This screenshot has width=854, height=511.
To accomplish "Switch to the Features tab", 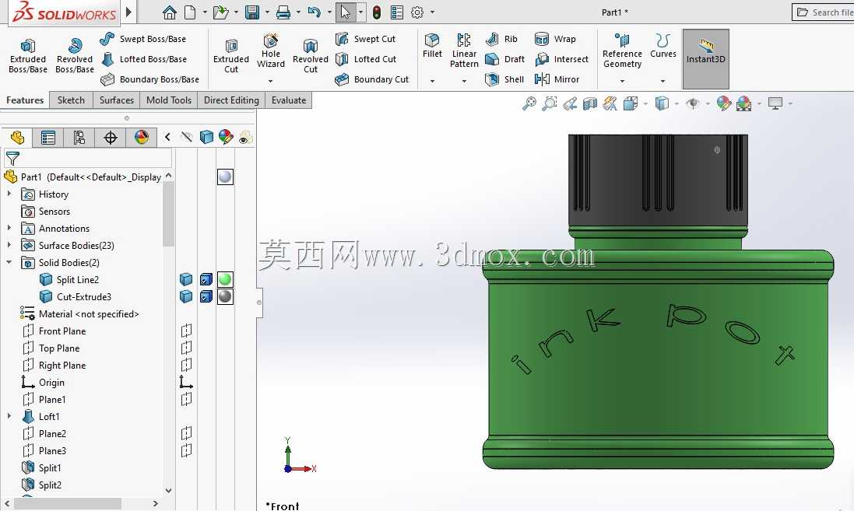I will [25, 100].
